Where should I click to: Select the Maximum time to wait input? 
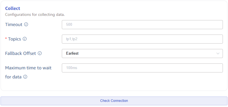point(142,68)
